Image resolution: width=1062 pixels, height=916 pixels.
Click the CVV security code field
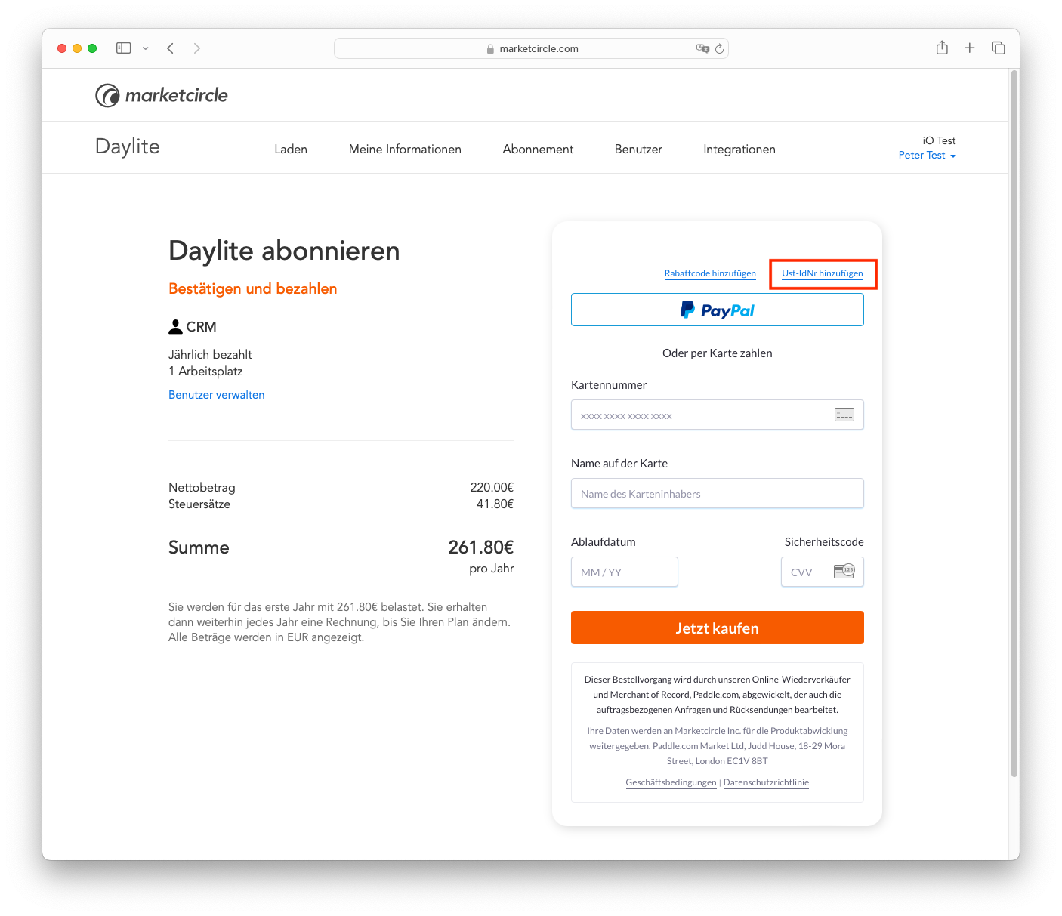click(x=823, y=572)
